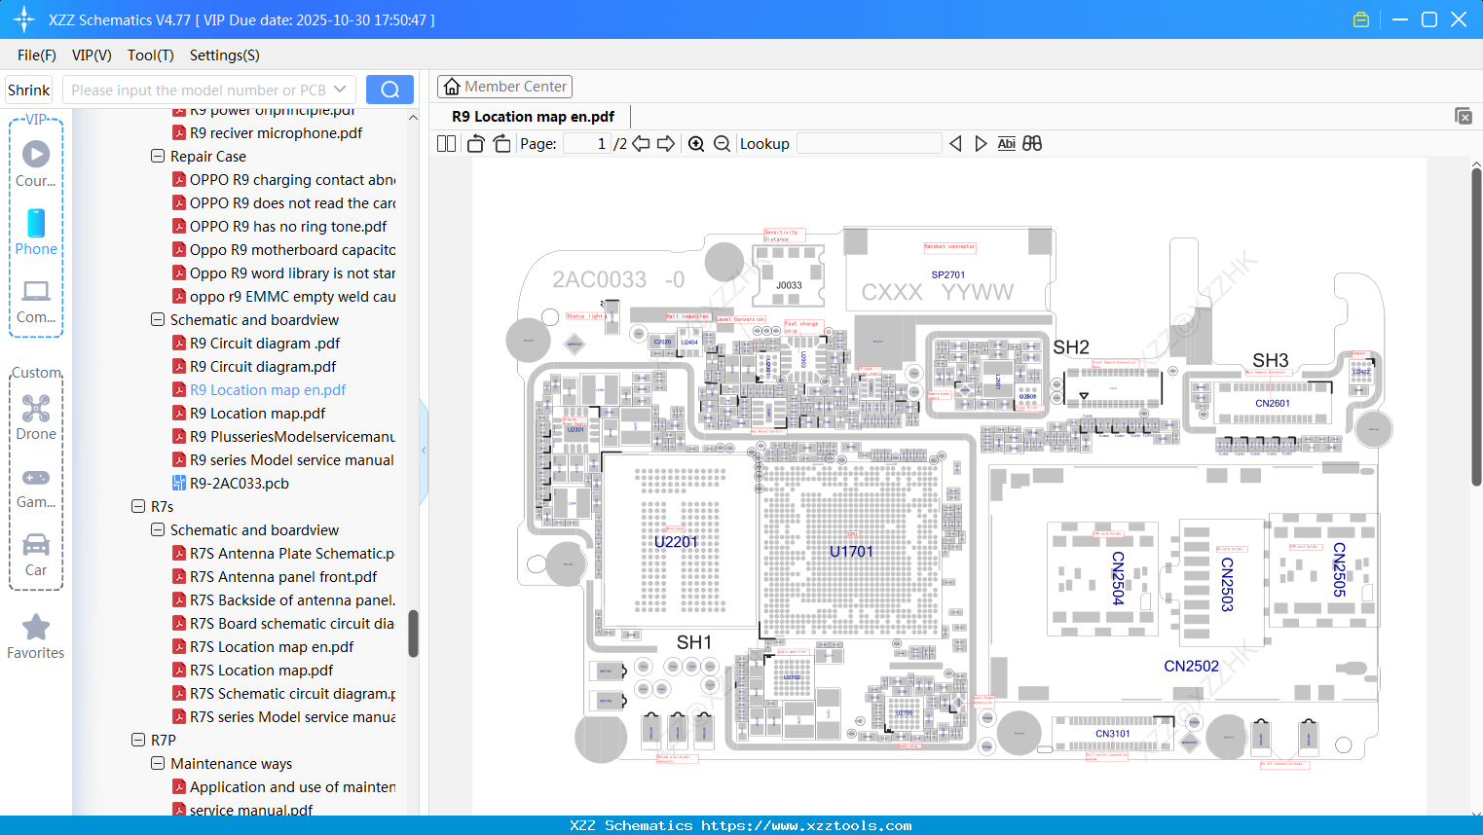Open the Tool(T) menu
Viewport: 1483px width, 835px height.
click(x=150, y=55)
